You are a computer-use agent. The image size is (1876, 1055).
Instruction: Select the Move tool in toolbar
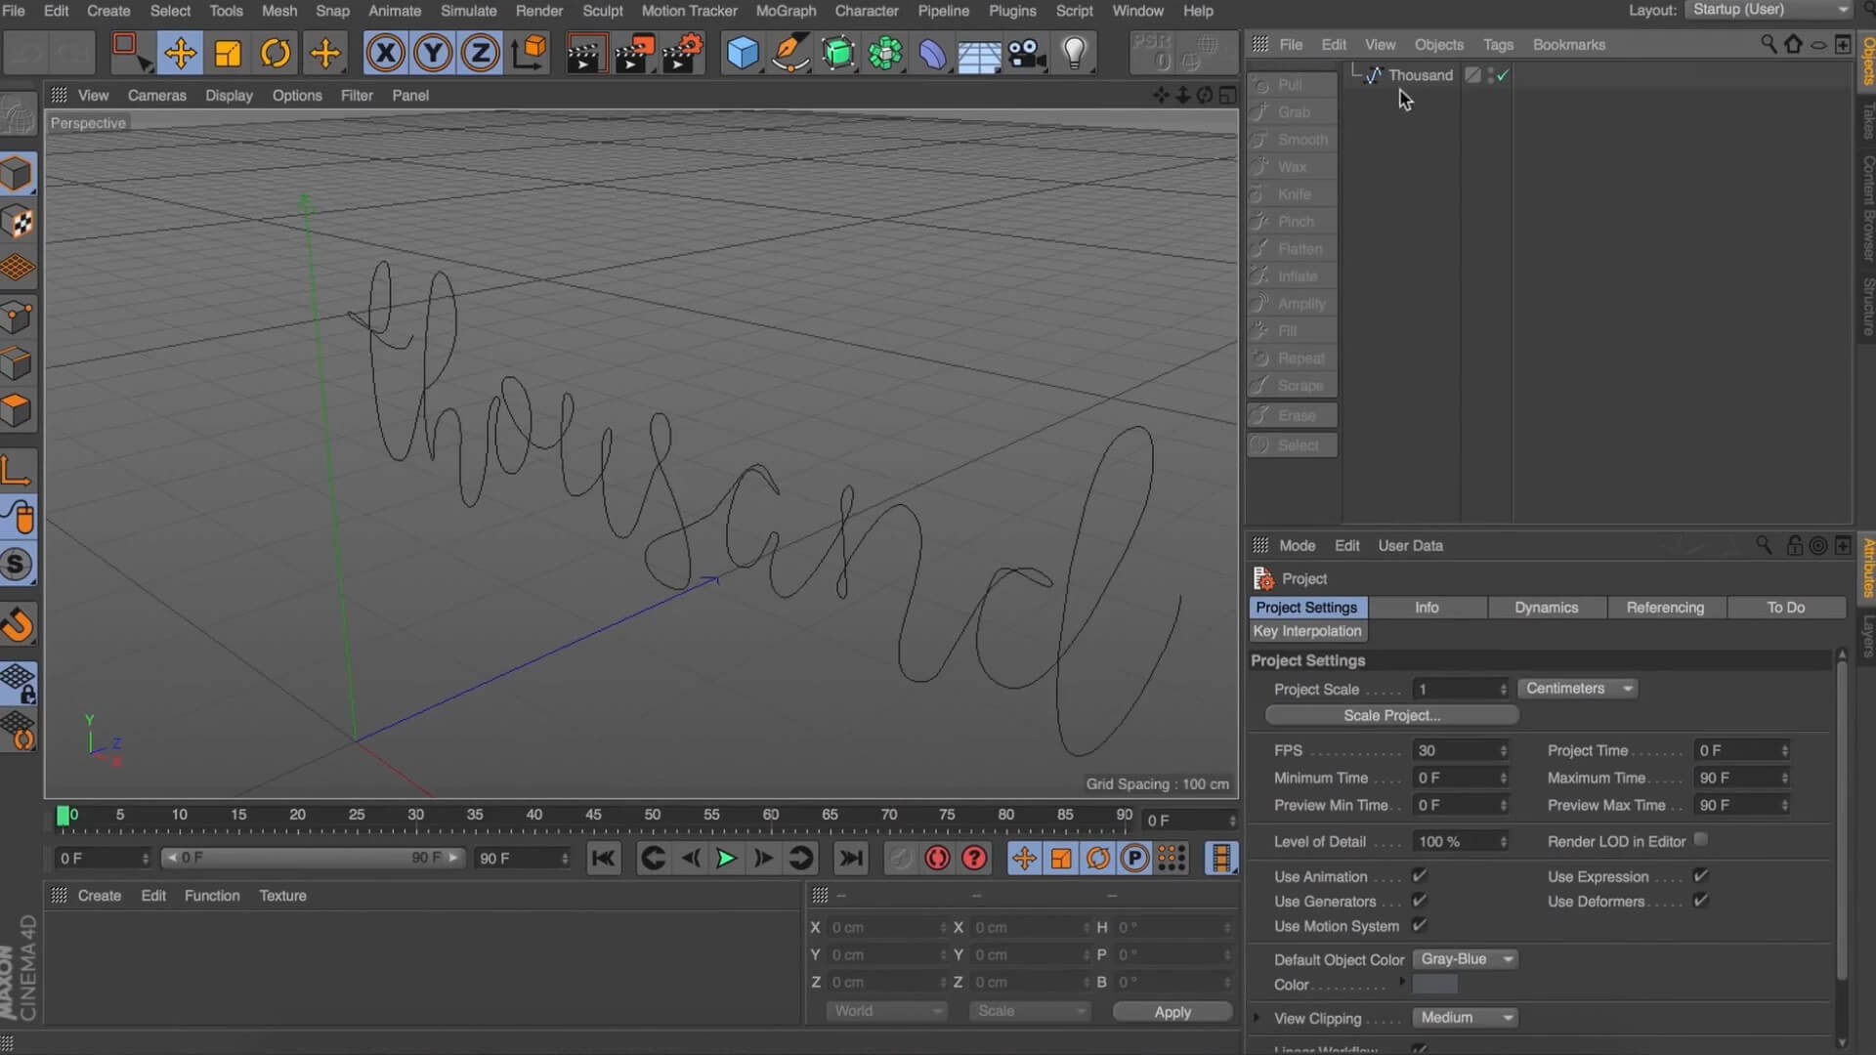coord(180,53)
